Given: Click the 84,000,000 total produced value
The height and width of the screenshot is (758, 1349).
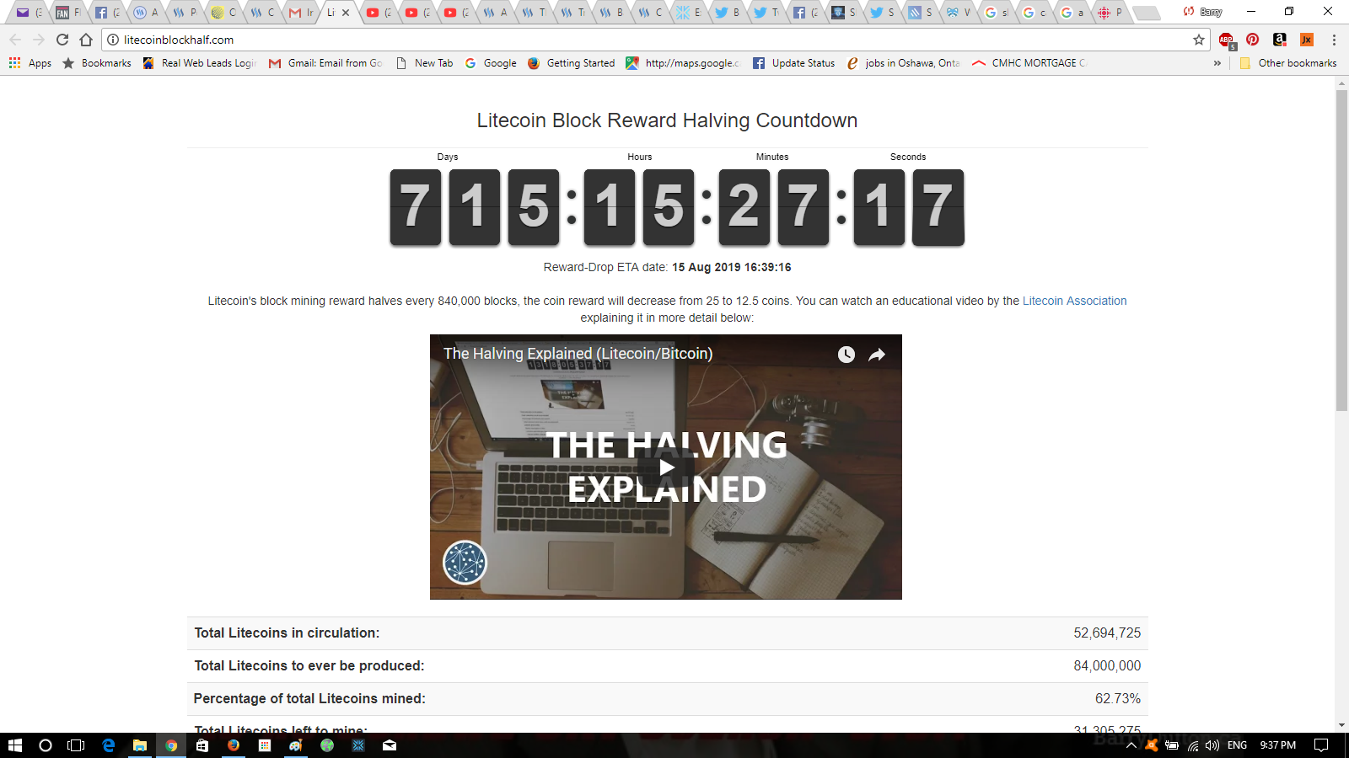Looking at the screenshot, I should [x=1107, y=666].
